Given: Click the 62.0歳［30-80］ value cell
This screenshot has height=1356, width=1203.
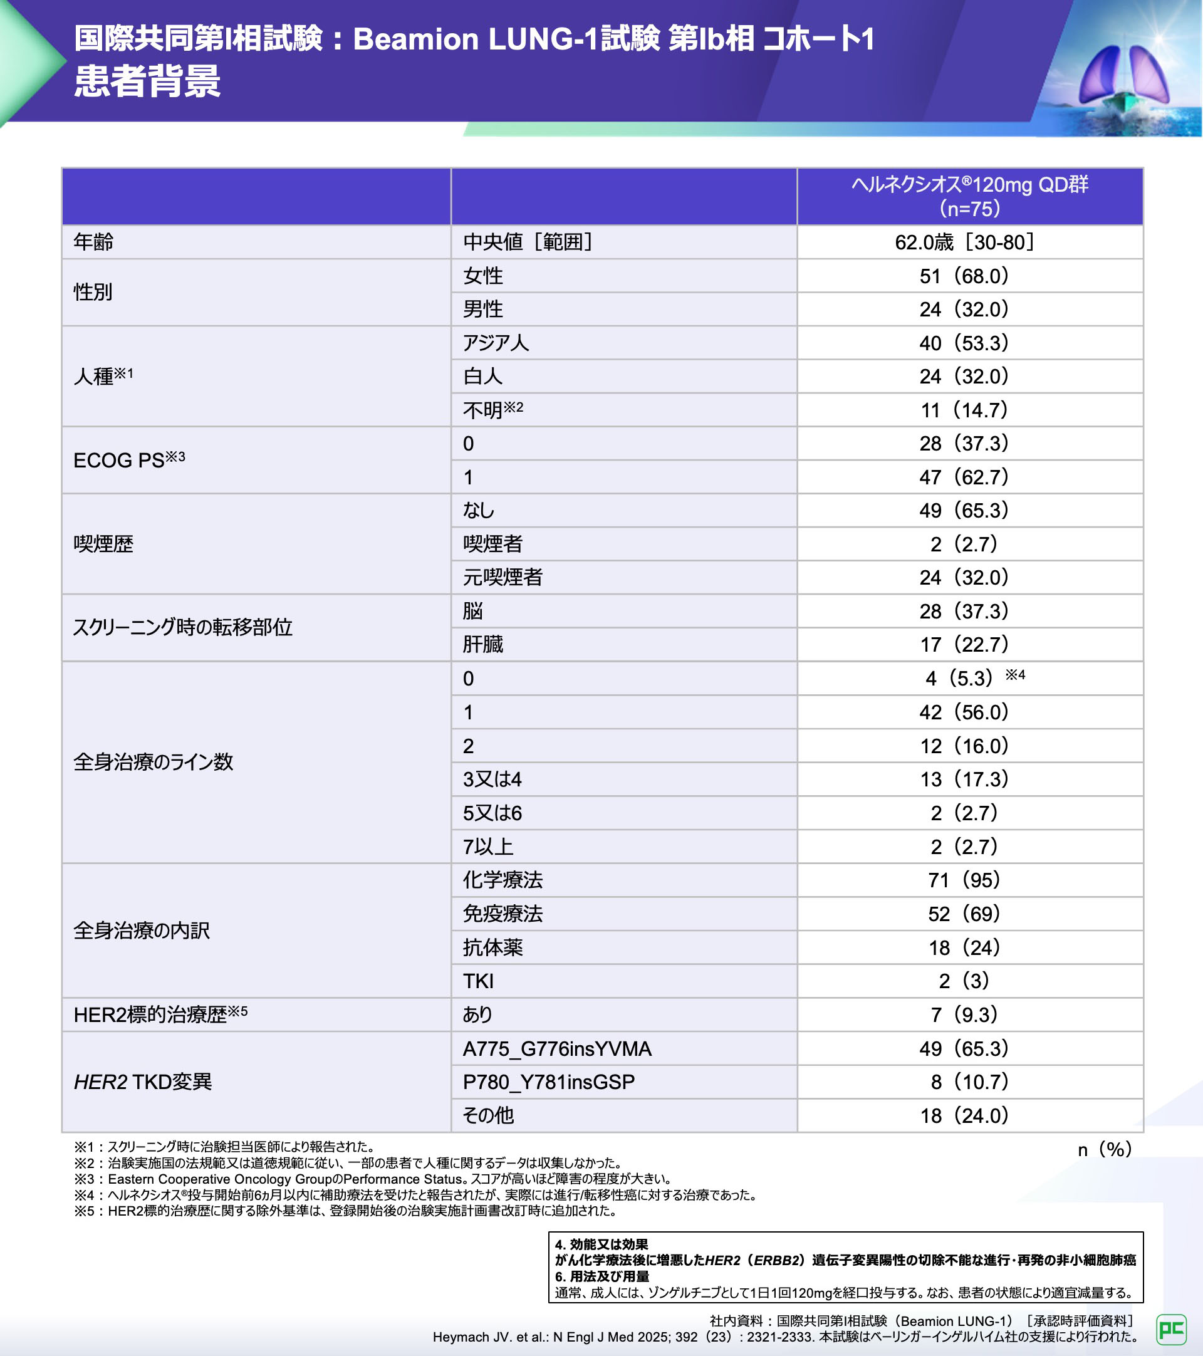Looking at the screenshot, I should (964, 242).
